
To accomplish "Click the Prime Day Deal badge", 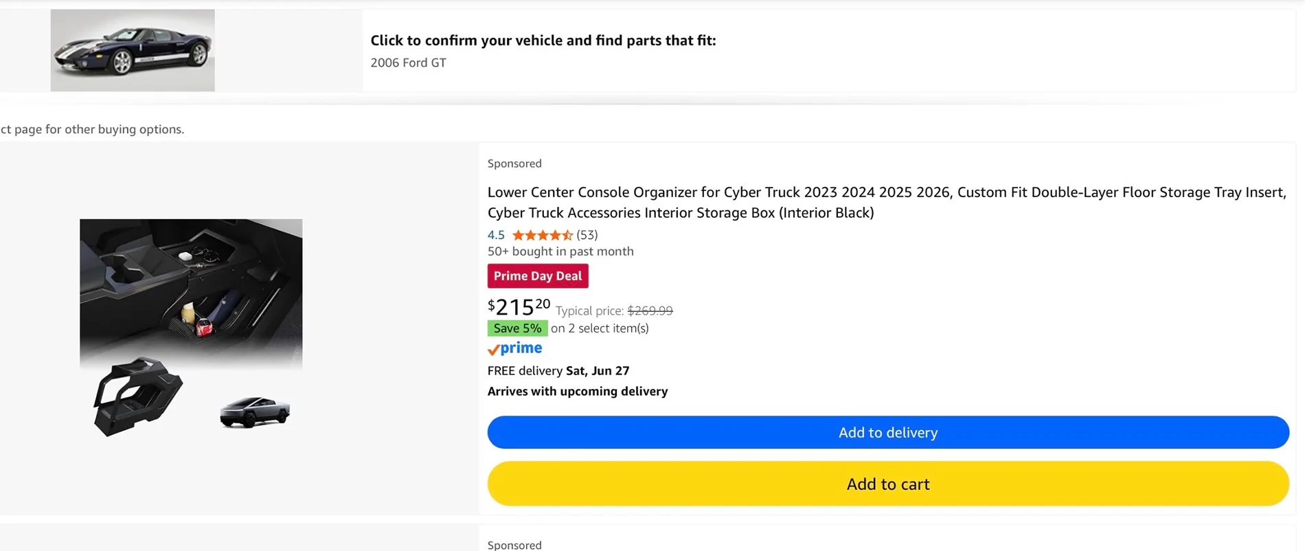I will click(x=538, y=276).
